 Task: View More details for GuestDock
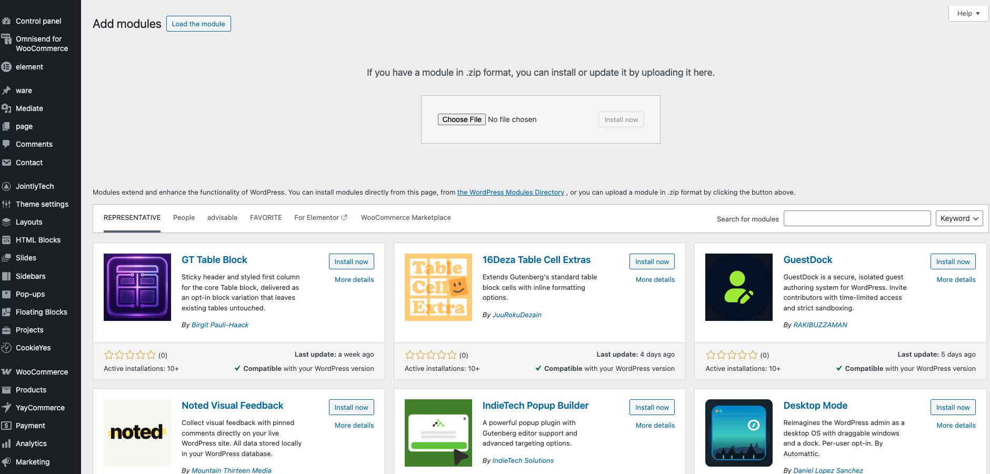click(x=956, y=280)
